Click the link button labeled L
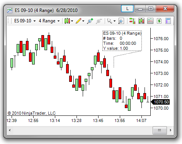Image resolution: width=182 pixels, height=144 pixels. coord(128,9)
